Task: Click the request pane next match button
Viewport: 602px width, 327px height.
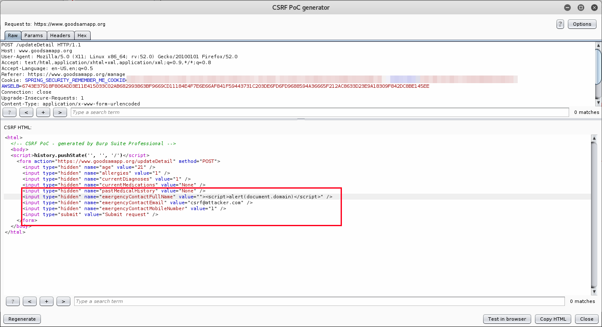Action: coord(60,112)
